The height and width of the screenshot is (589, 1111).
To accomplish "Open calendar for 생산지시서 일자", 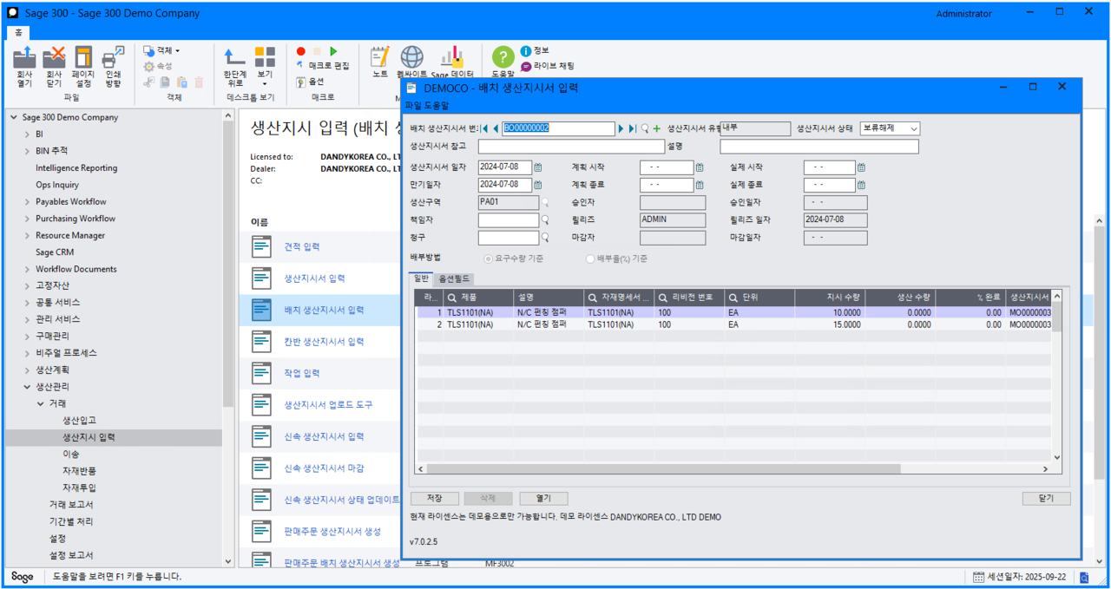I will 538,167.
